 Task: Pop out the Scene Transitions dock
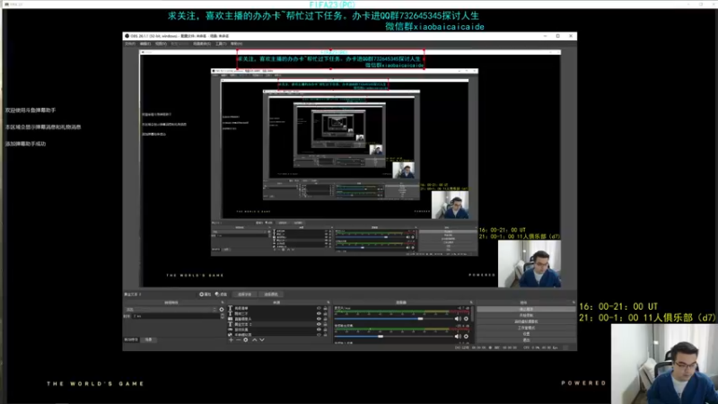coord(223,303)
